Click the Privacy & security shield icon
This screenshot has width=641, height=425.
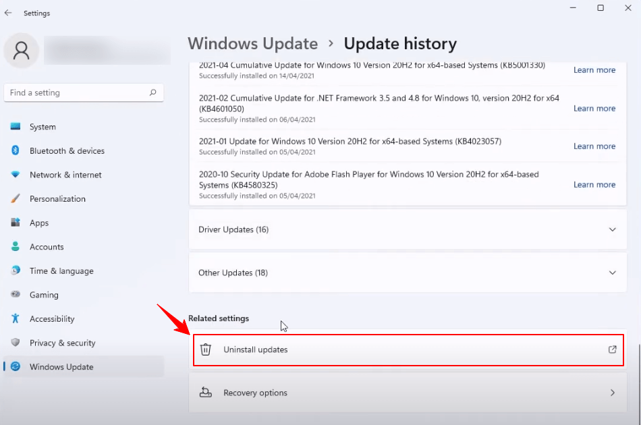pyautogui.click(x=16, y=343)
